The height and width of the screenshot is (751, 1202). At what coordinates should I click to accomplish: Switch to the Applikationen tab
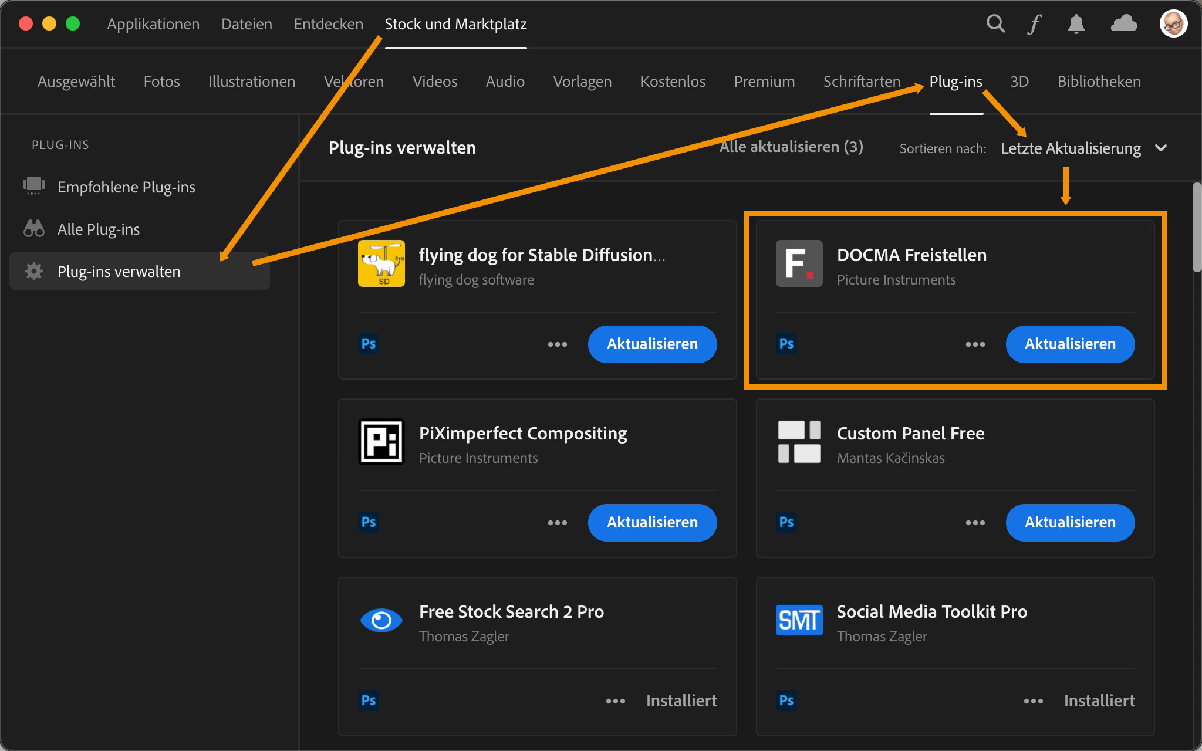[153, 24]
